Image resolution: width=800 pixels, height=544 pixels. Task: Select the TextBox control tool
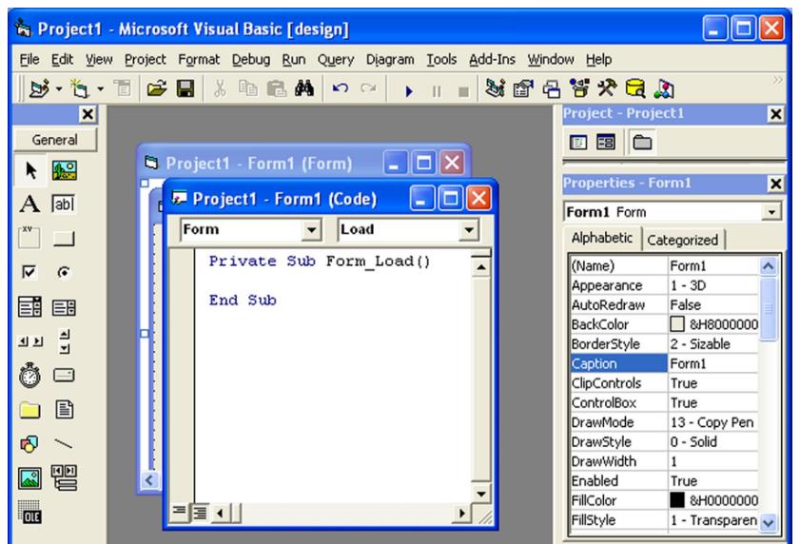pos(65,204)
